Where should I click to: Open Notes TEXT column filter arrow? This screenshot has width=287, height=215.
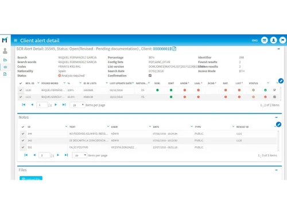108,127
